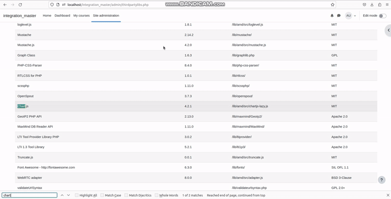This screenshot has width=391, height=199.
Task: Click the find bar search field
Action: 30,195
